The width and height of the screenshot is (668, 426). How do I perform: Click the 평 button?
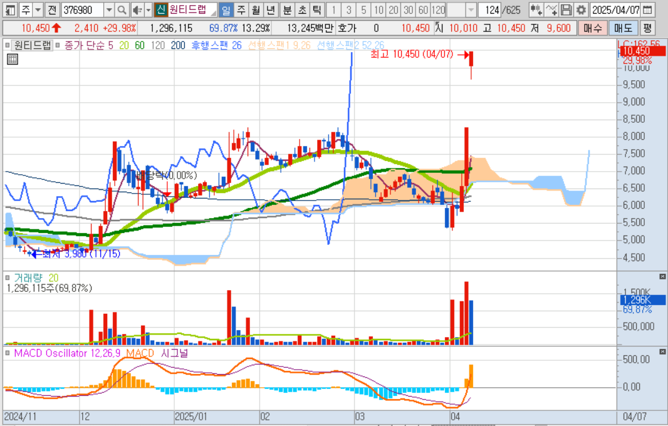click(x=647, y=28)
